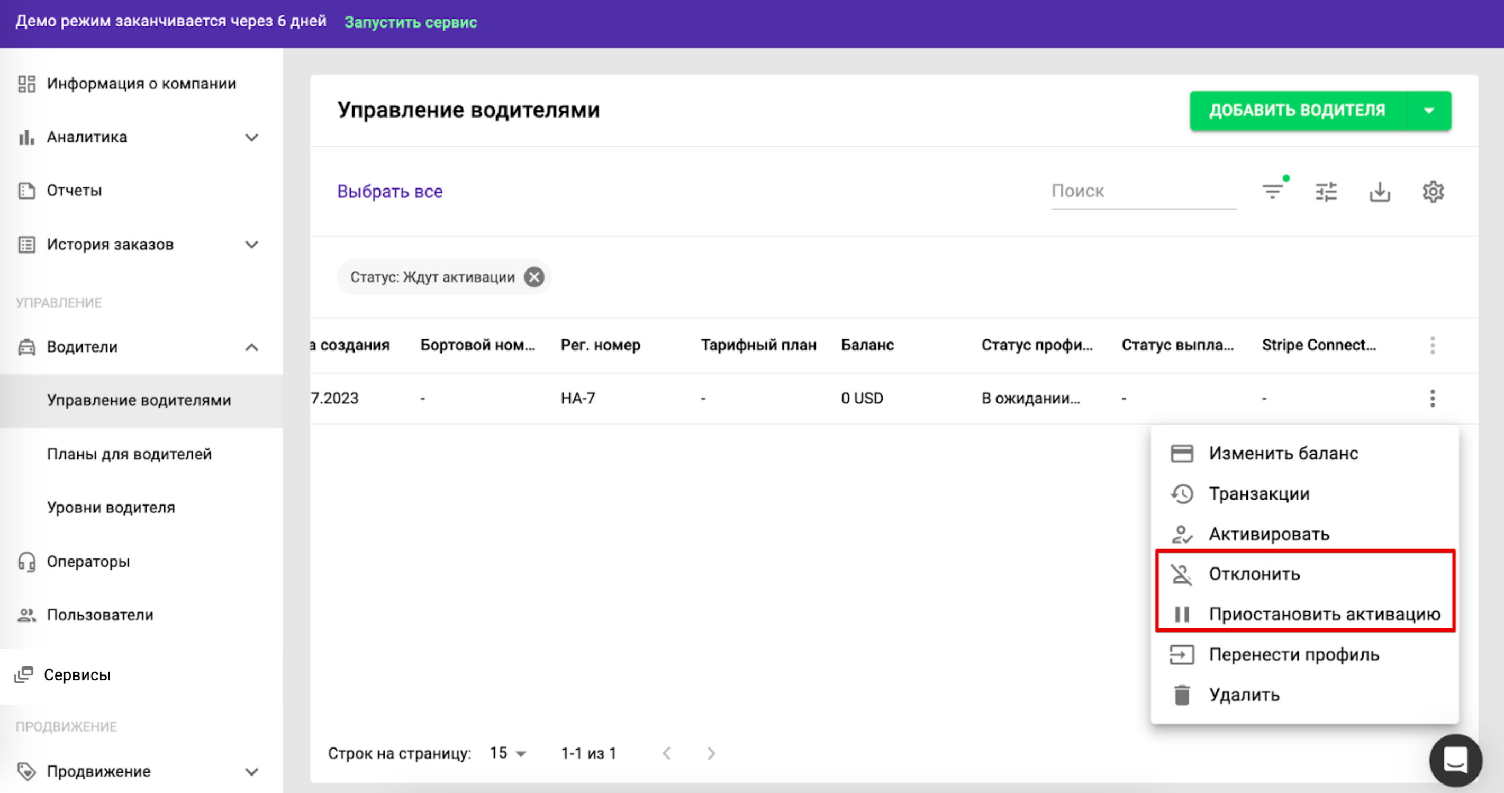This screenshot has width=1504, height=793.
Task: Click the 'Добавить водителя' button
Action: pos(1297,110)
